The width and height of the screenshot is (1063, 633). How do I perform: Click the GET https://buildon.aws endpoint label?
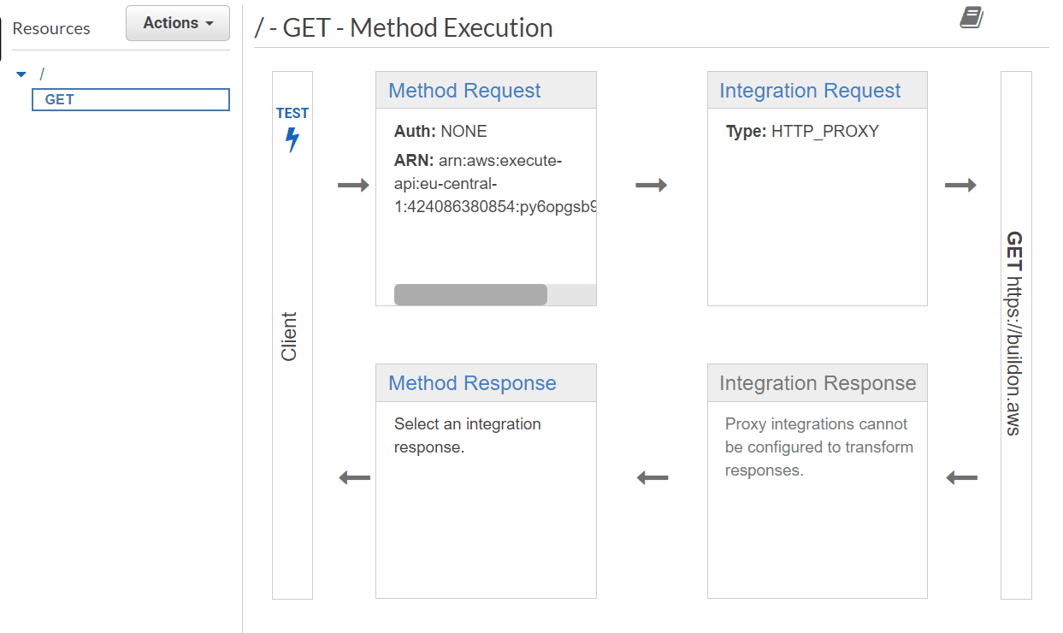click(1015, 334)
